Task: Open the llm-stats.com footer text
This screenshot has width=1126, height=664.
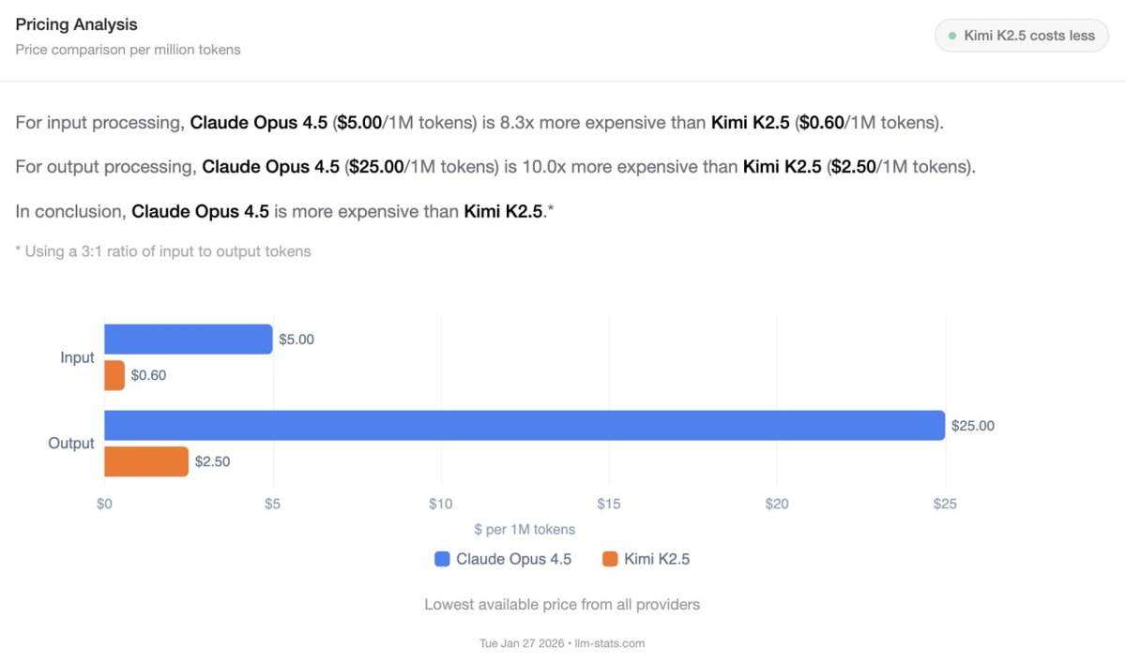Action: (x=611, y=643)
